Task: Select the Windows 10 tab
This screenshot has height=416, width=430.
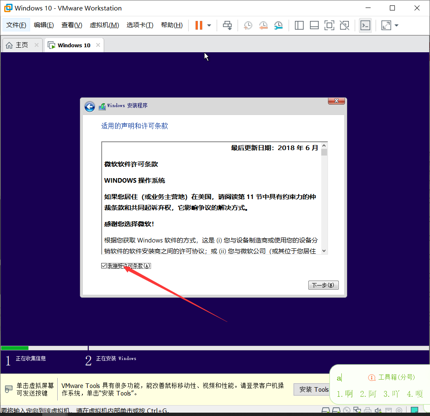Action: point(74,45)
